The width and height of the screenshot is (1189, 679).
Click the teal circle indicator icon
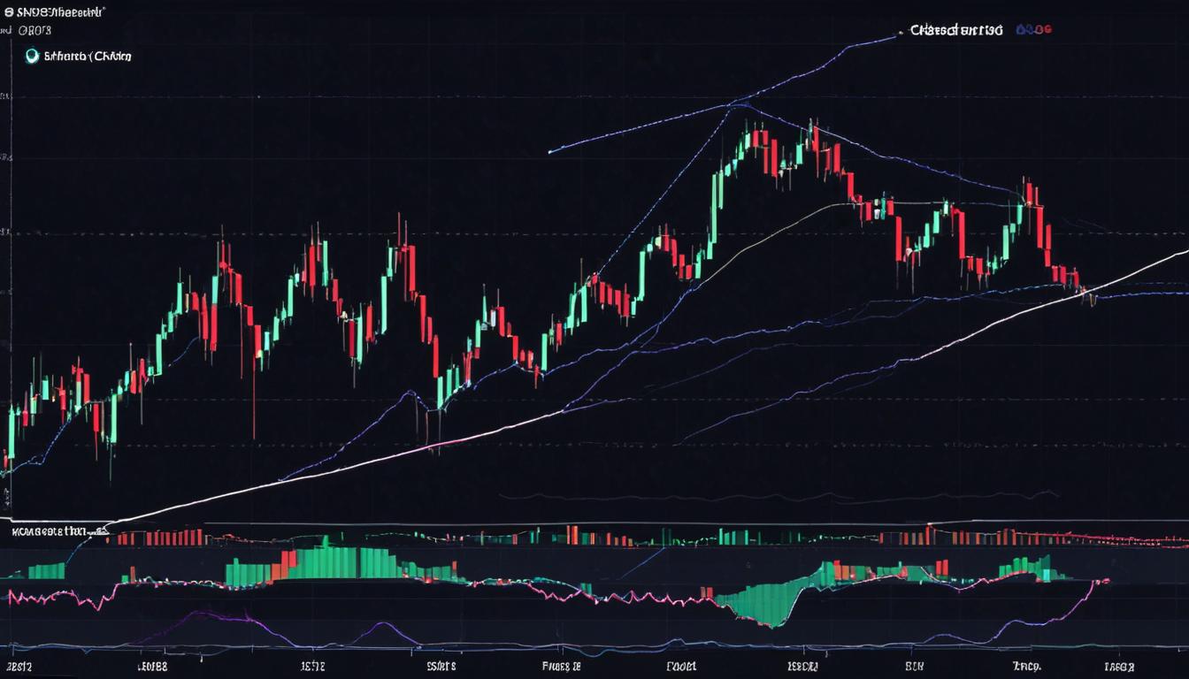coord(33,56)
